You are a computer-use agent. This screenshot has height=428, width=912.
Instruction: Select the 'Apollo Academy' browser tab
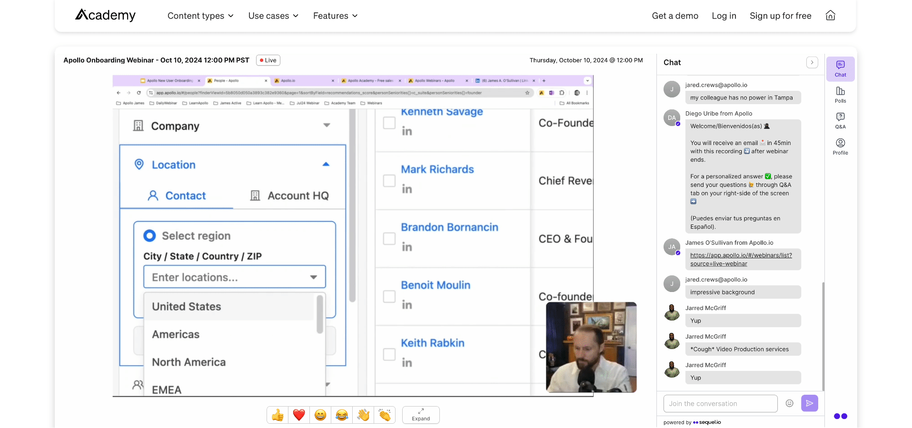tap(371, 81)
